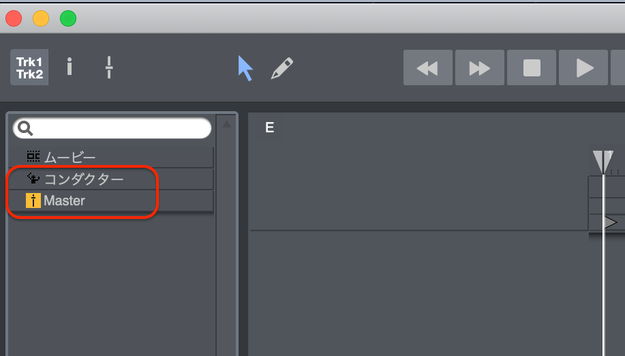Select the ムービー track
Screen dimensions: 625x356
click(111, 157)
